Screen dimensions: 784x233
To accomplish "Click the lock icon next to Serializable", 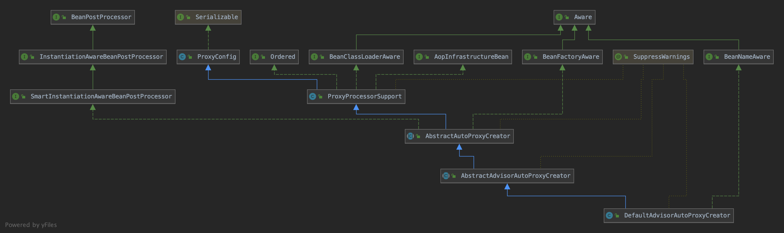I will (x=188, y=17).
